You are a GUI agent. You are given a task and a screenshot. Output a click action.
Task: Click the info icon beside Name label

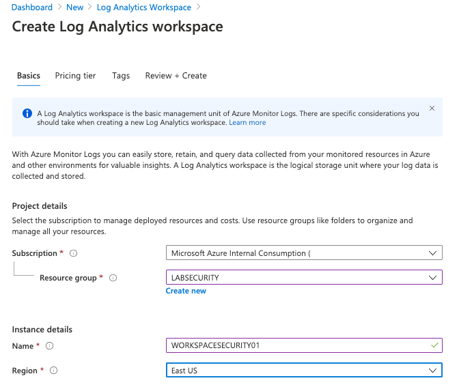(x=49, y=346)
